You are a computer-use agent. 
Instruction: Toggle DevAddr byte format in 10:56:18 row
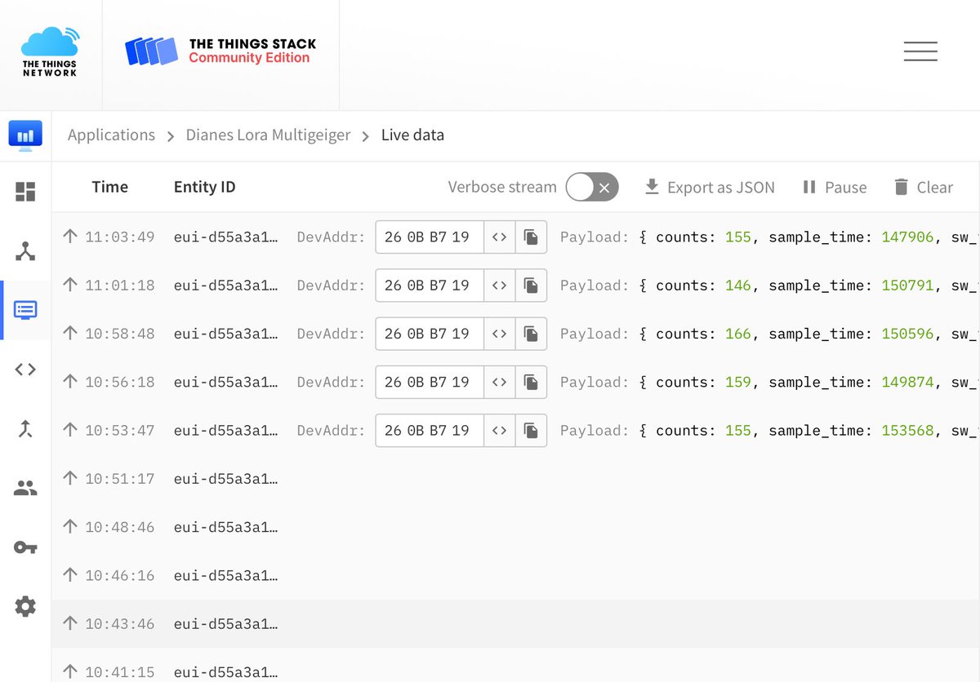tap(499, 382)
